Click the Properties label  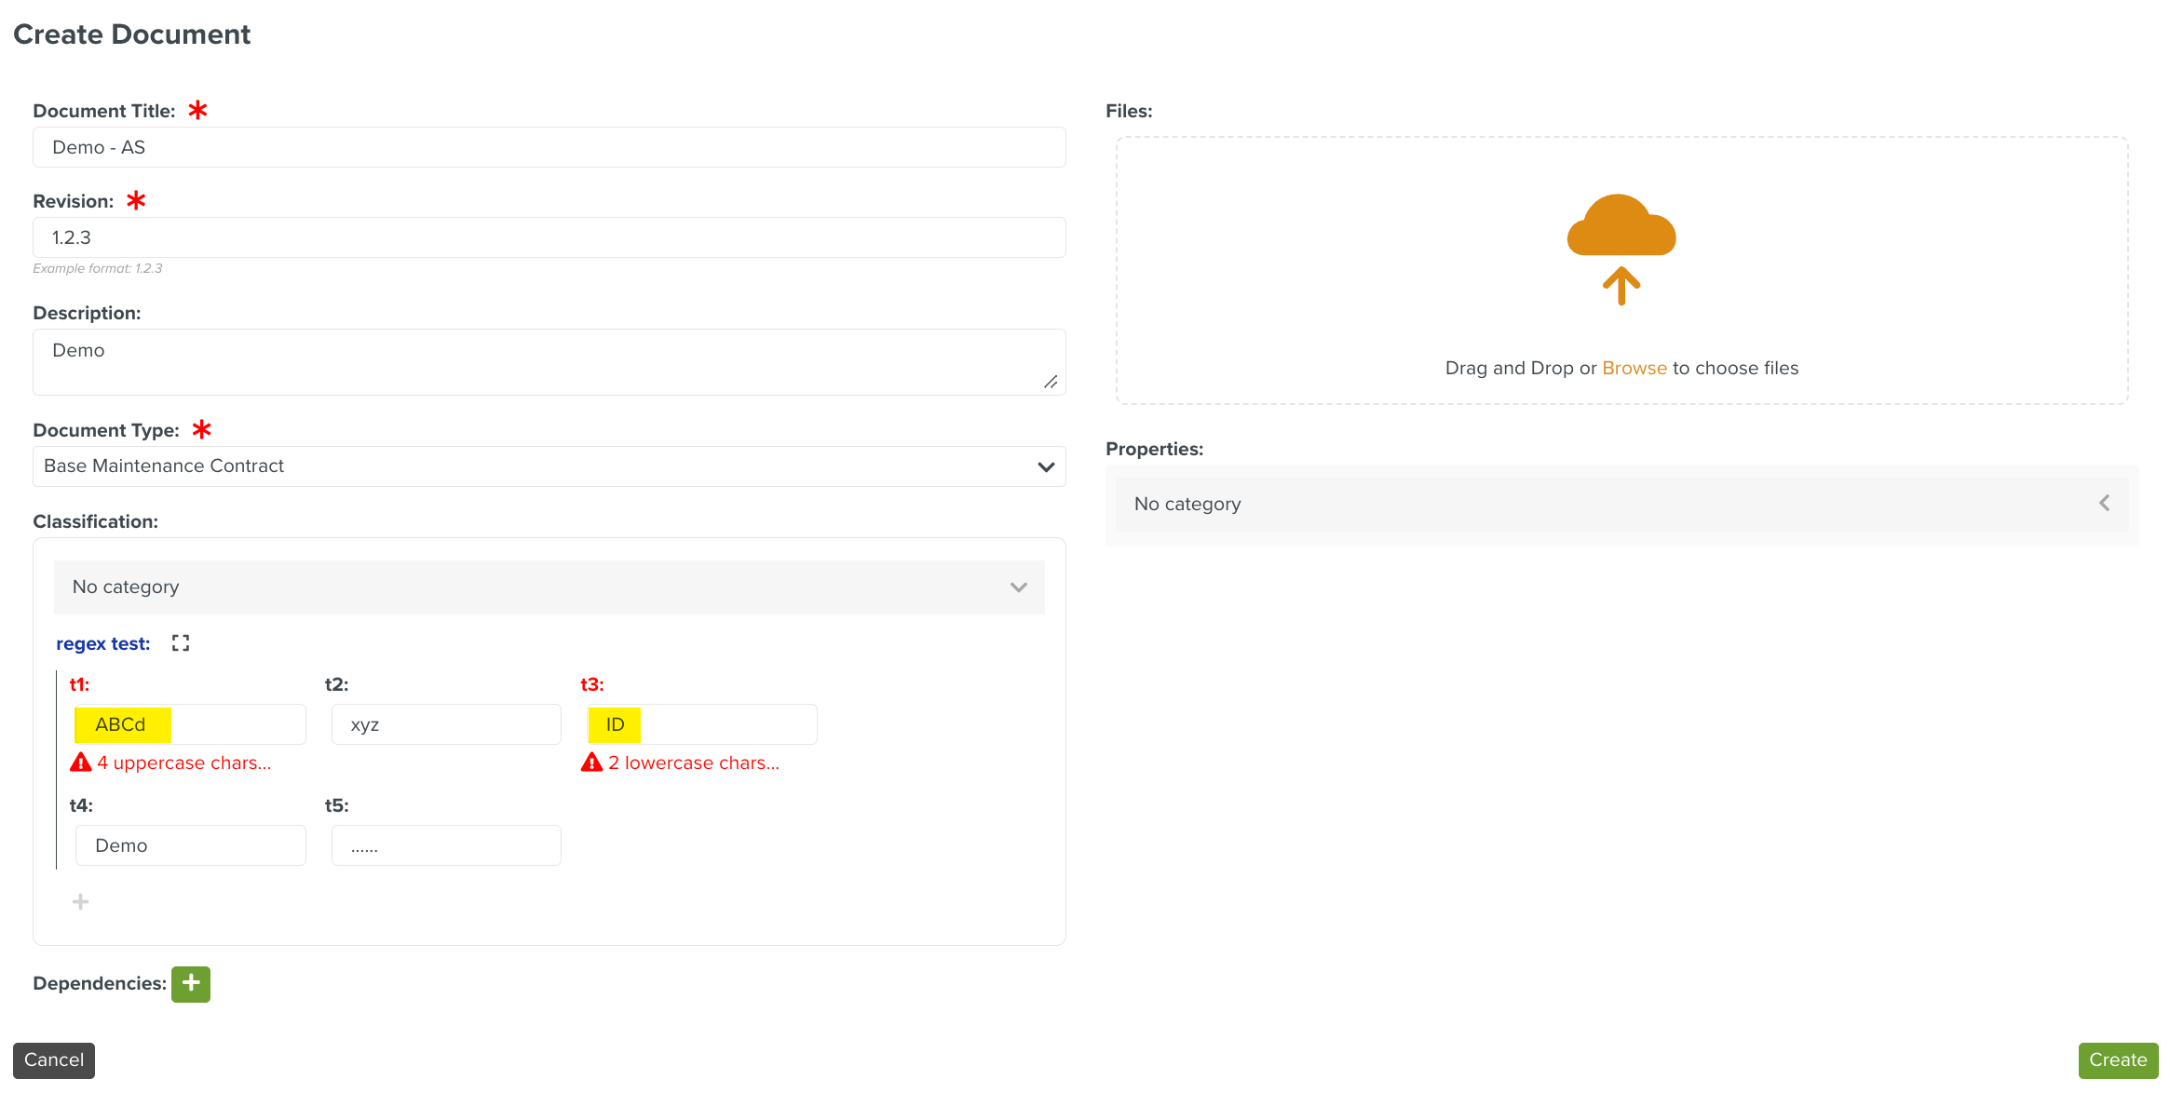pos(1154,449)
